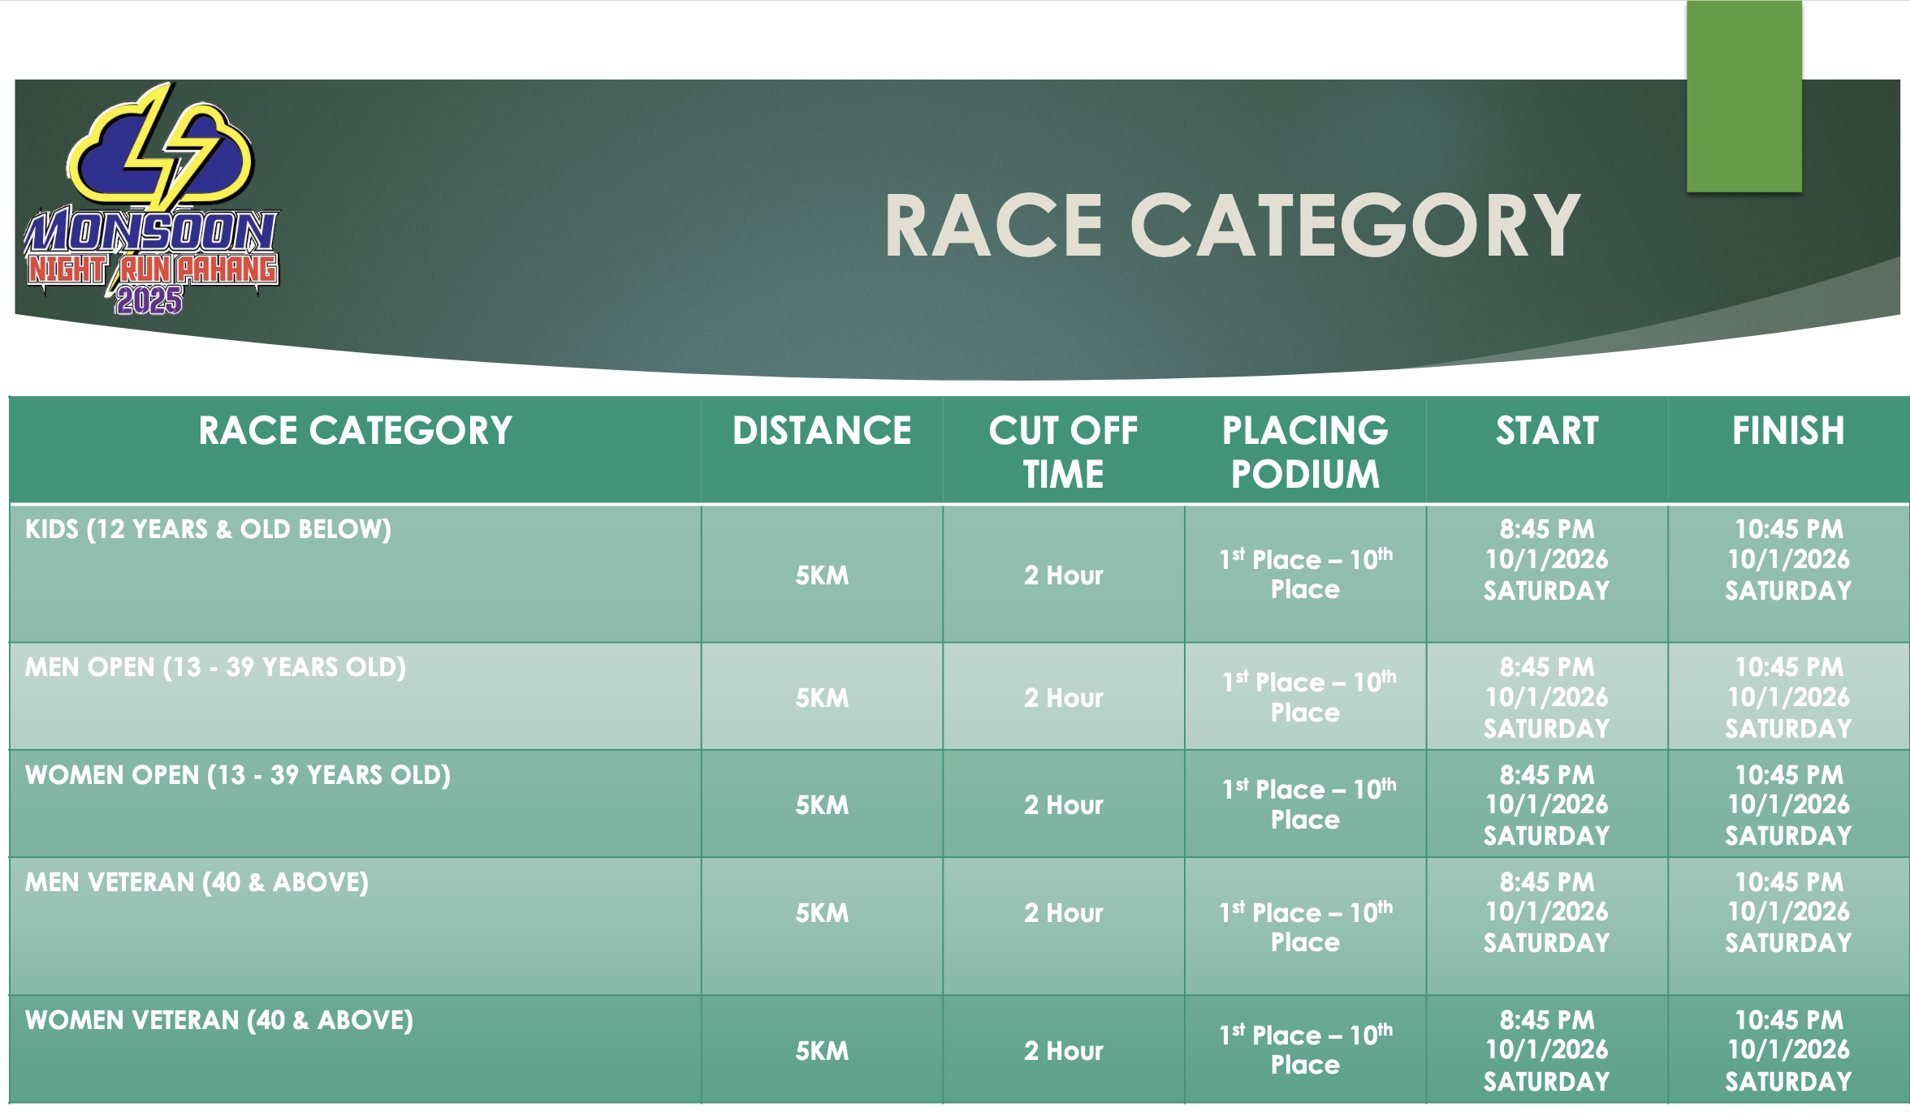The image size is (1910, 1120).
Task: Select the START column header
Action: pyautogui.click(x=1547, y=431)
